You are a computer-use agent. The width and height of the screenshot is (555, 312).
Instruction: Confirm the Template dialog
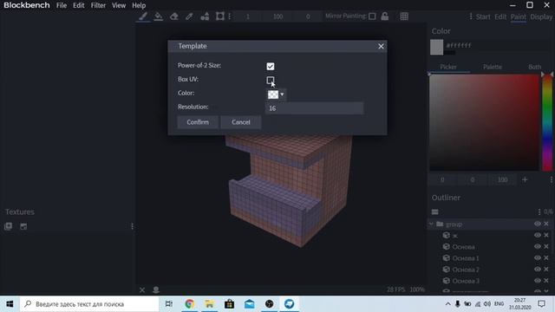(198, 122)
